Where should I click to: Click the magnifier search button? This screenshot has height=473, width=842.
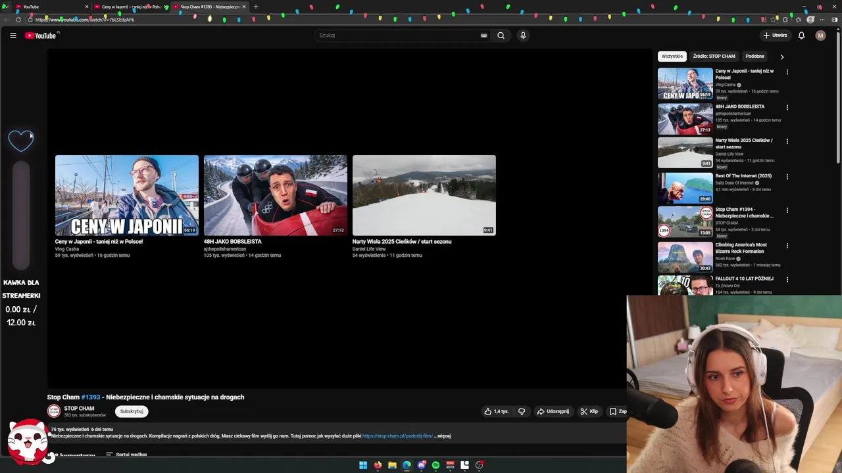(501, 35)
